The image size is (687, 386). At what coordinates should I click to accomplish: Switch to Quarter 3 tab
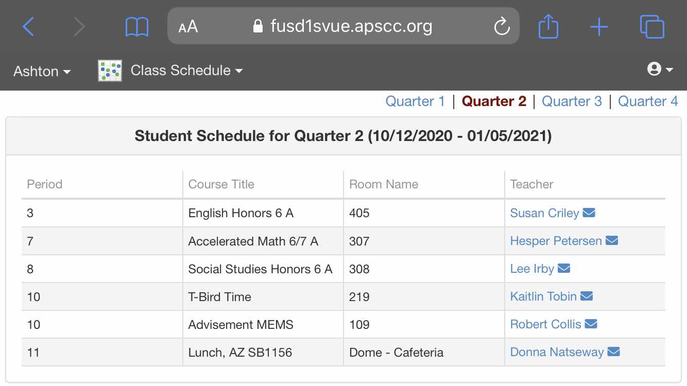coord(572,101)
